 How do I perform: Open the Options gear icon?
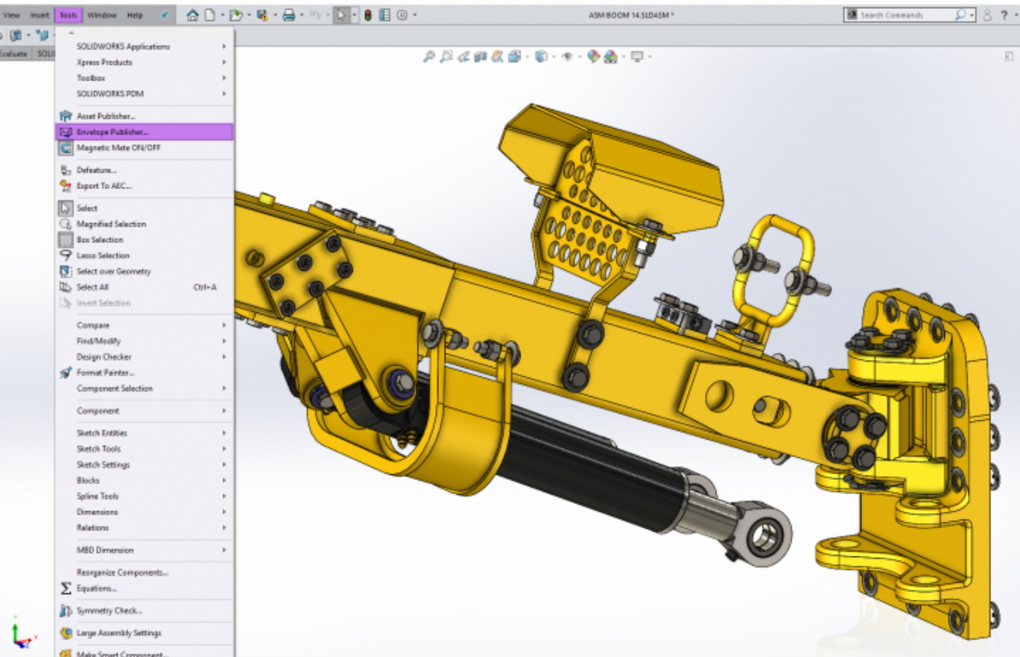(x=402, y=15)
